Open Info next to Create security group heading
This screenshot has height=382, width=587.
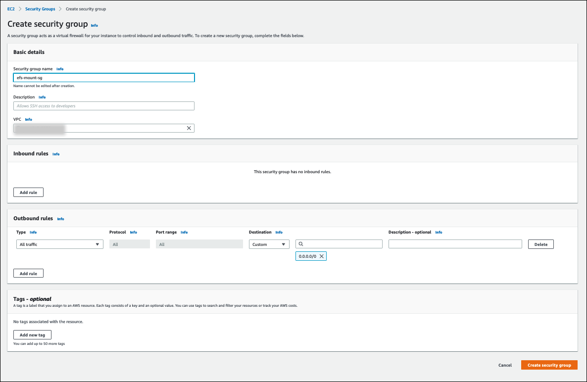pos(95,25)
